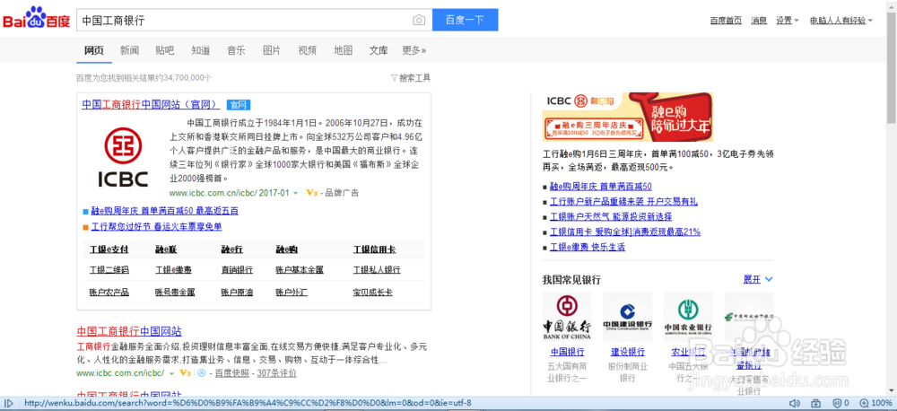The image size is (897, 411).
Task: Open 工行账户新产品重磅来袭 开户交易有礼 link
Action: pyautogui.click(x=623, y=202)
